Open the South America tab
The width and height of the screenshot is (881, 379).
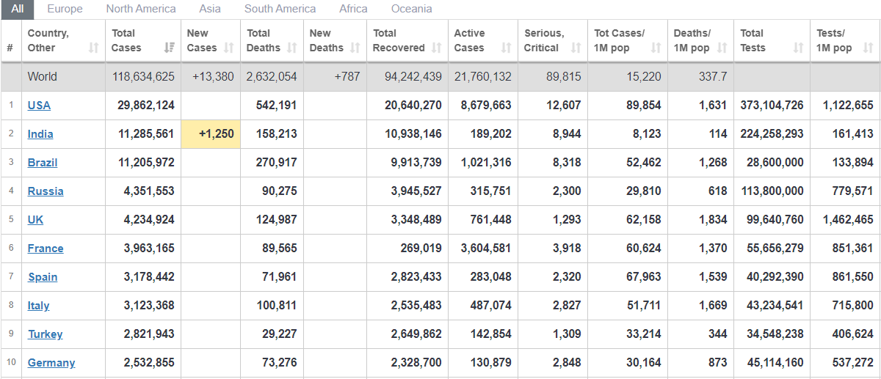tap(280, 9)
